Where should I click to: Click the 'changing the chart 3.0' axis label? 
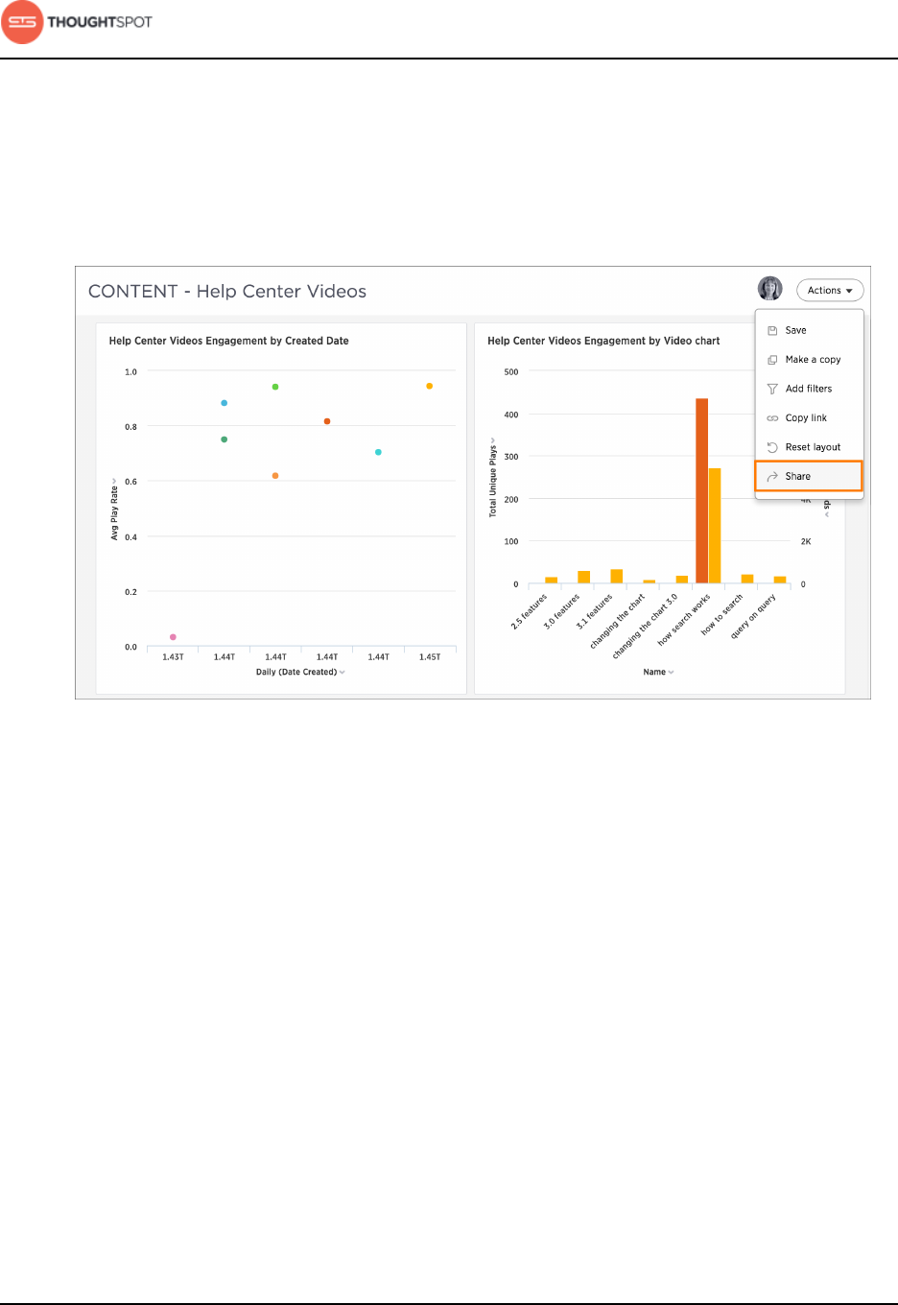pyautogui.click(x=646, y=626)
